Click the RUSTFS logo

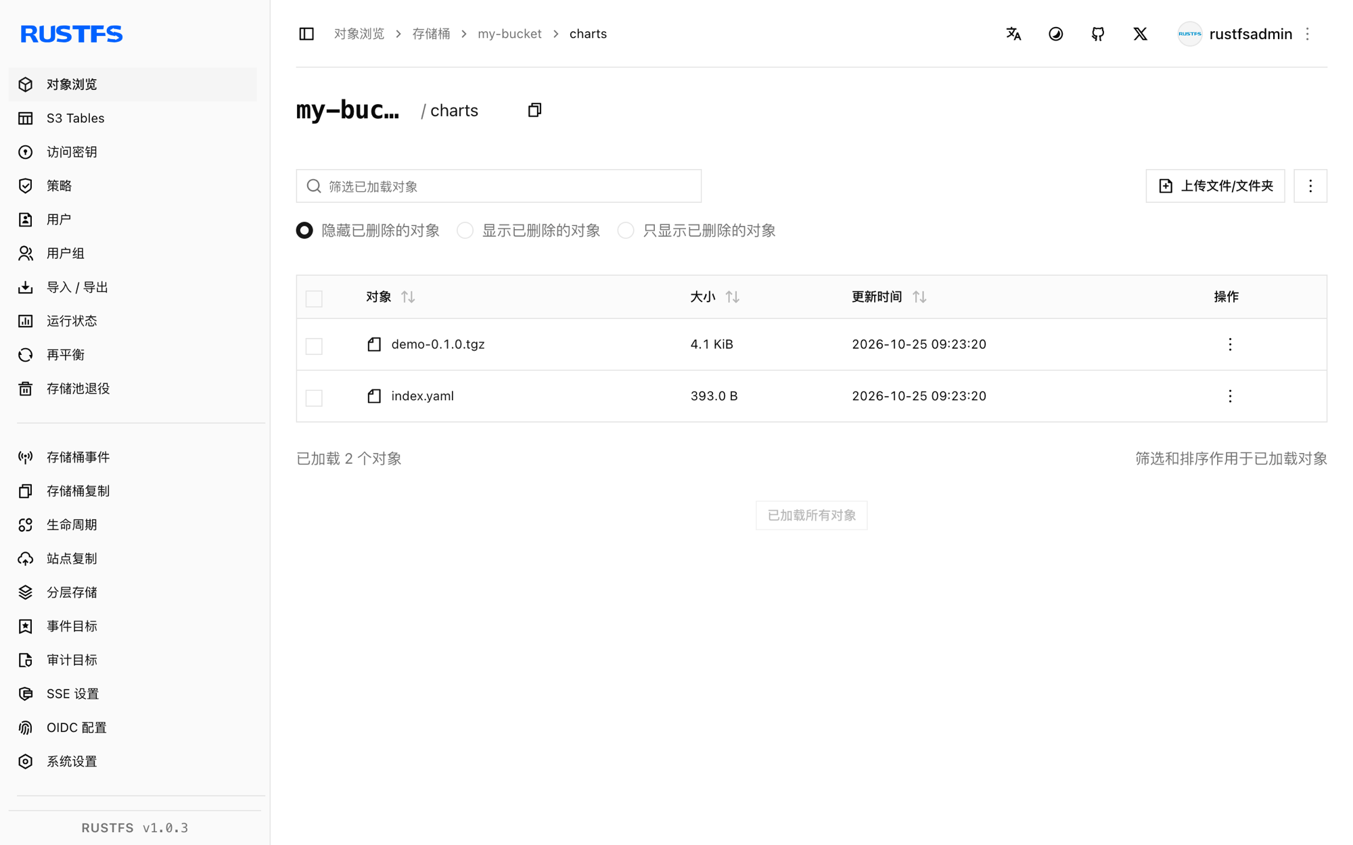(x=72, y=34)
